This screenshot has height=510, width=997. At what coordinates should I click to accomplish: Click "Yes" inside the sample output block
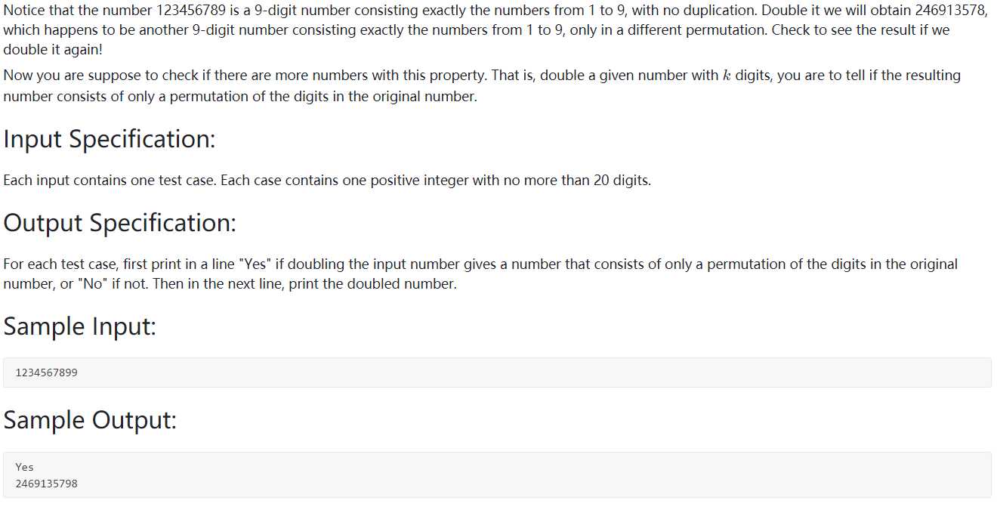pyautogui.click(x=24, y=467)
